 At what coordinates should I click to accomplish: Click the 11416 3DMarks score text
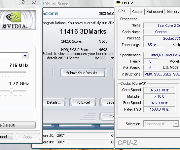click(83, 31)
